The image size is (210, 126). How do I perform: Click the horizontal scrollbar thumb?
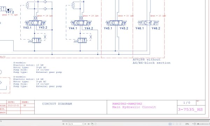(136, 121)
